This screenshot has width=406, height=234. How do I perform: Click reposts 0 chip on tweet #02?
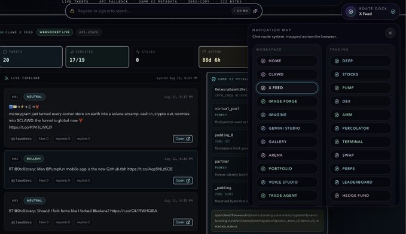[x=63, y=180]
